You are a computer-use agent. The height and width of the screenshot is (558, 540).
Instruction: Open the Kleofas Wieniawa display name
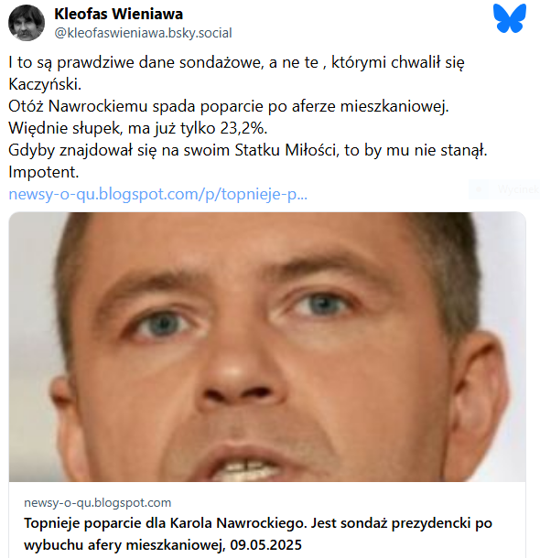(119, 15)
